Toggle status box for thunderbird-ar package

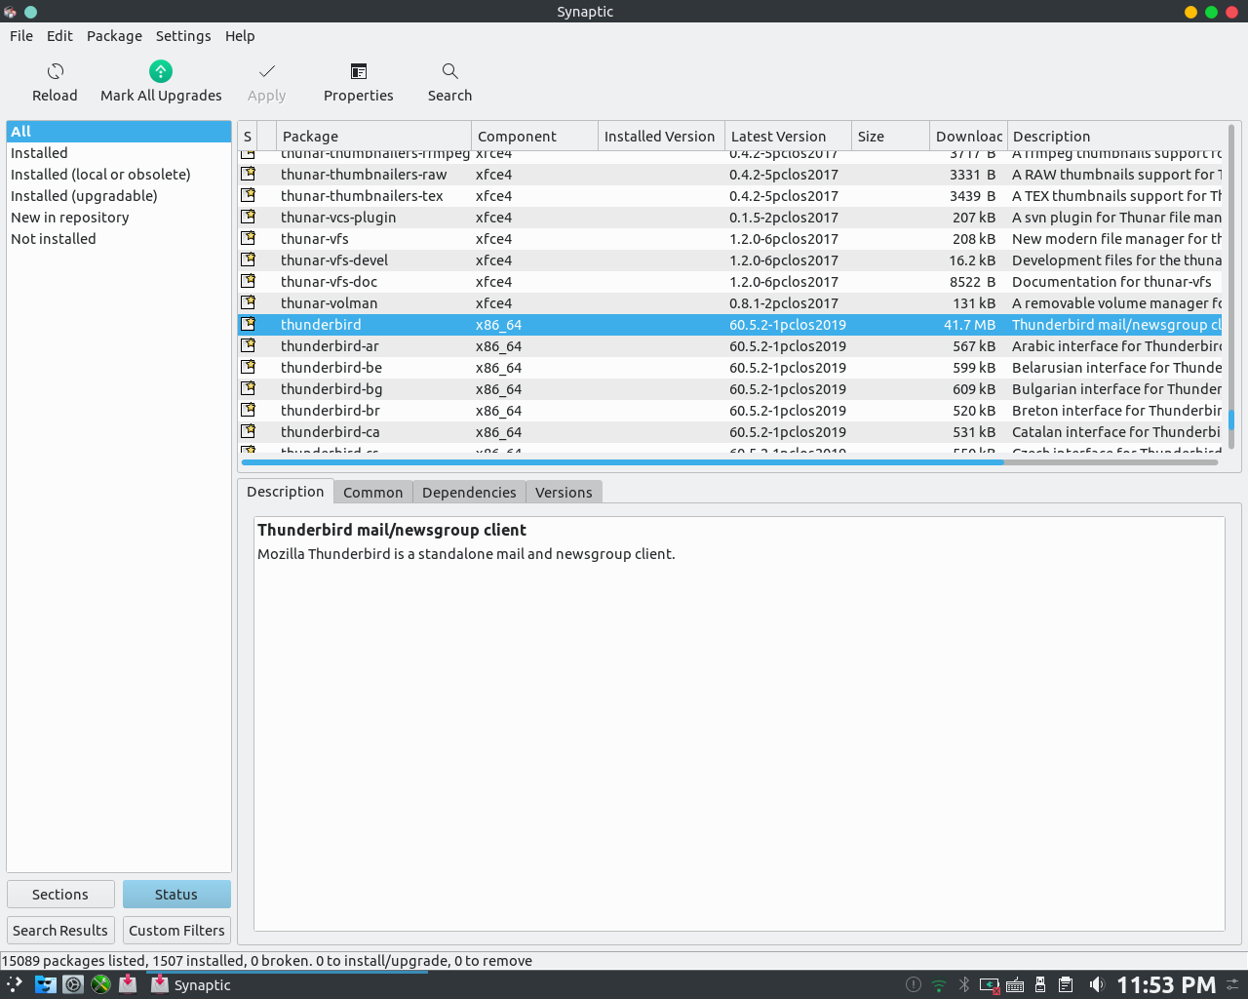pyautogui.click(x=248, y=345)
